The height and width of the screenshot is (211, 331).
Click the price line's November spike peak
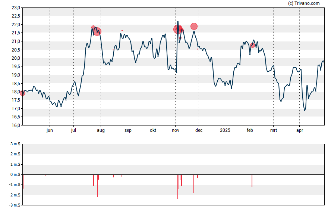click(x=178, y=21)
